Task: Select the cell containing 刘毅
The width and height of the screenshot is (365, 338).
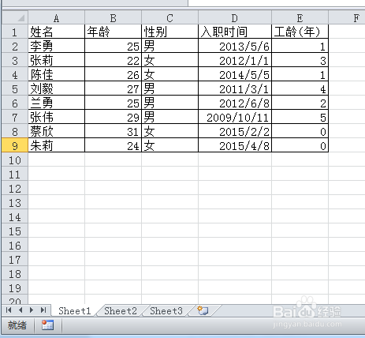Action: click(57, 88)
